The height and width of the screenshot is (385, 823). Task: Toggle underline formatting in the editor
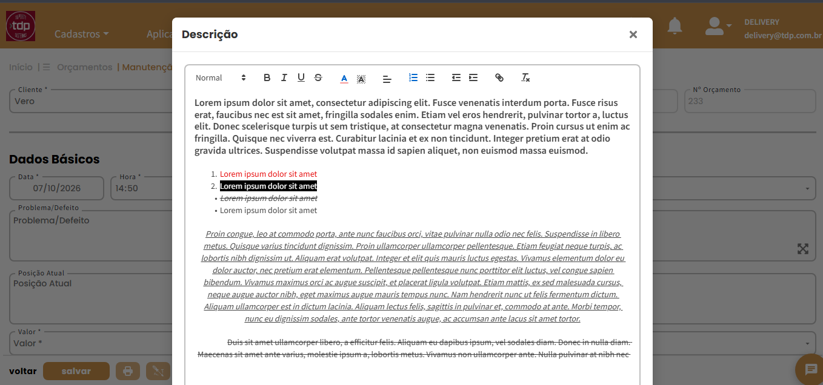[301, 77]
